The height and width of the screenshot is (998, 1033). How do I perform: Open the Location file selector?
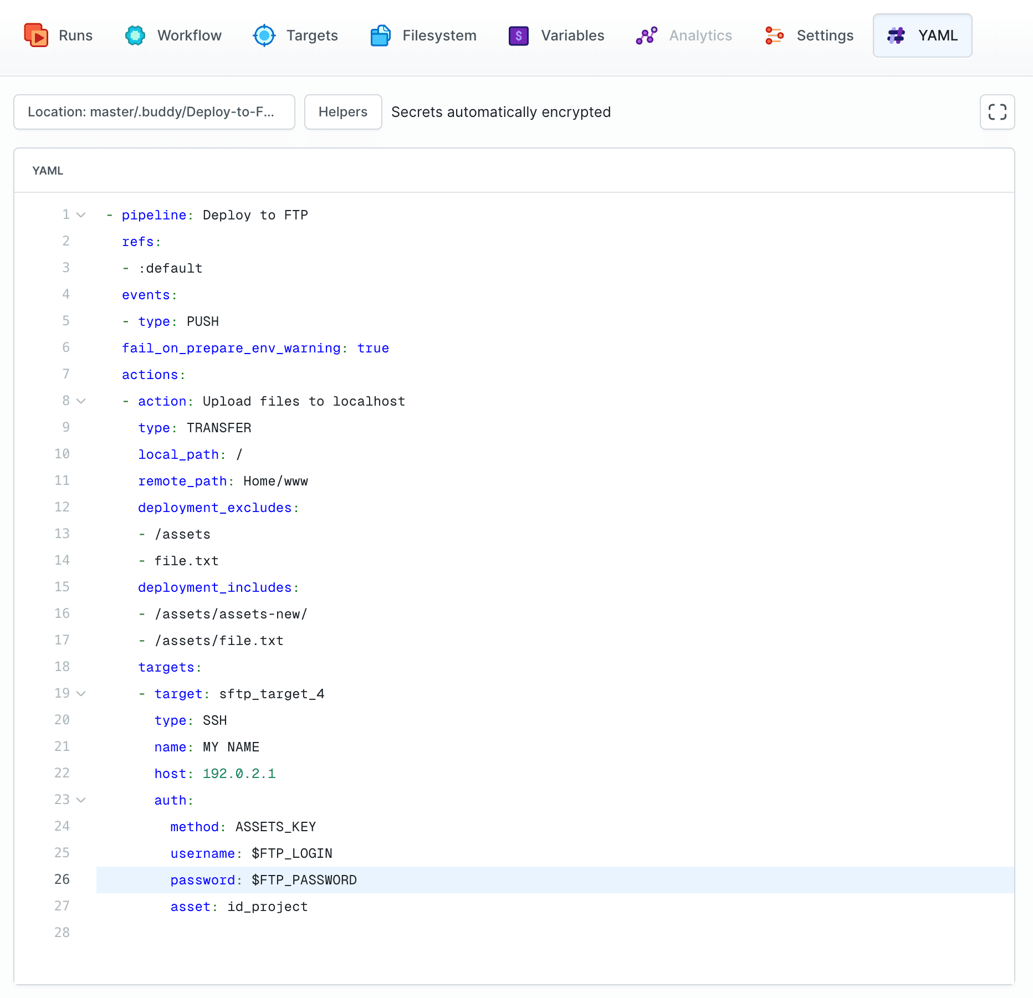pyautogui.click(x=154, y=112)
